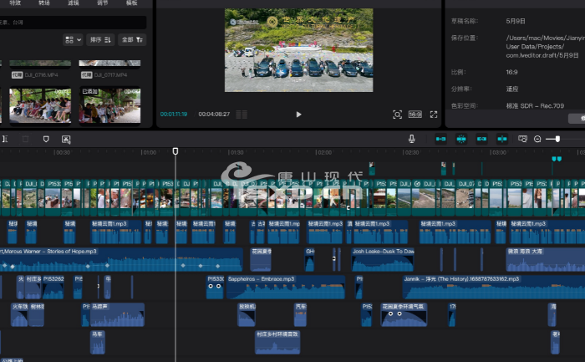Click the 16:9 aspect ratio button
Image resolution: width=585 pixels, height=362 pixels.
click(415, 114)
